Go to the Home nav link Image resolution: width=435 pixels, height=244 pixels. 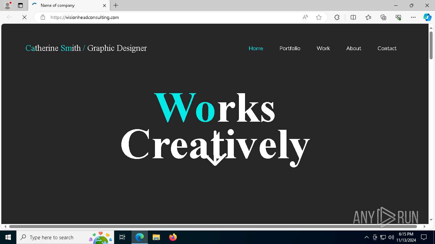[x=256, y=48]
